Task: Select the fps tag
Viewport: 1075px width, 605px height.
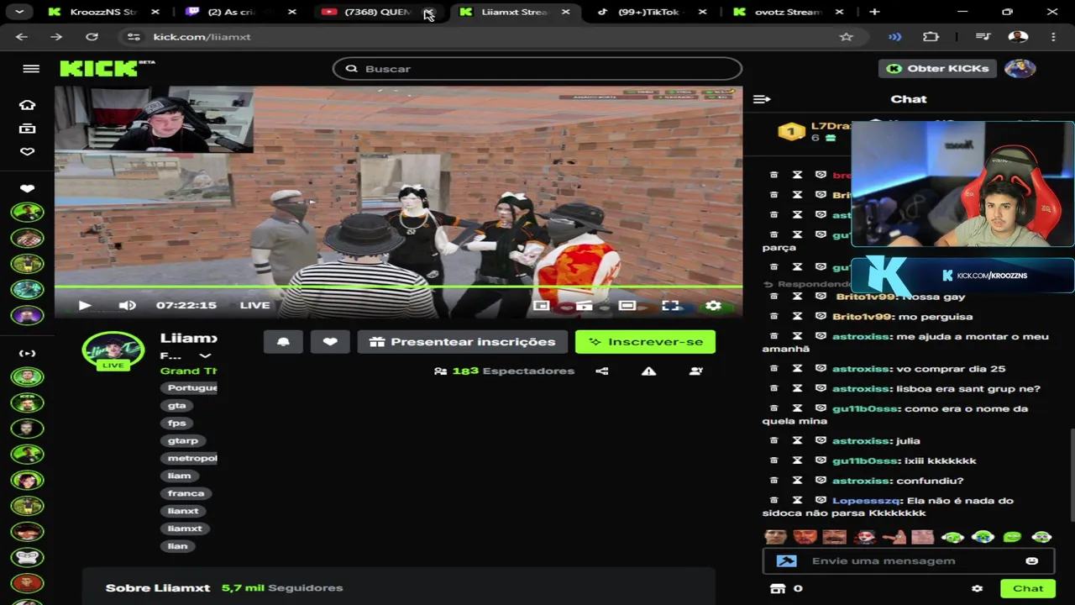Action: click(x=176, y=423)
